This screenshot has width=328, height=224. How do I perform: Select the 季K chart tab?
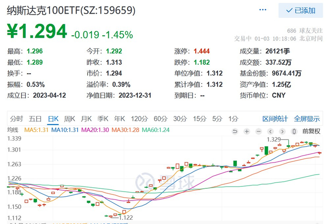(103, 119)
